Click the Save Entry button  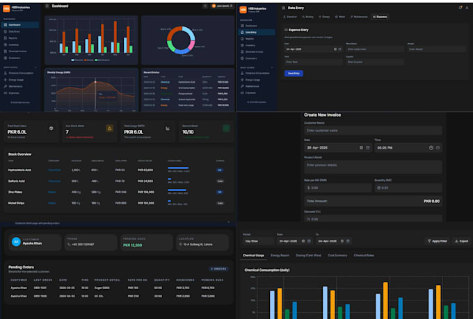(x=294, y=73)
